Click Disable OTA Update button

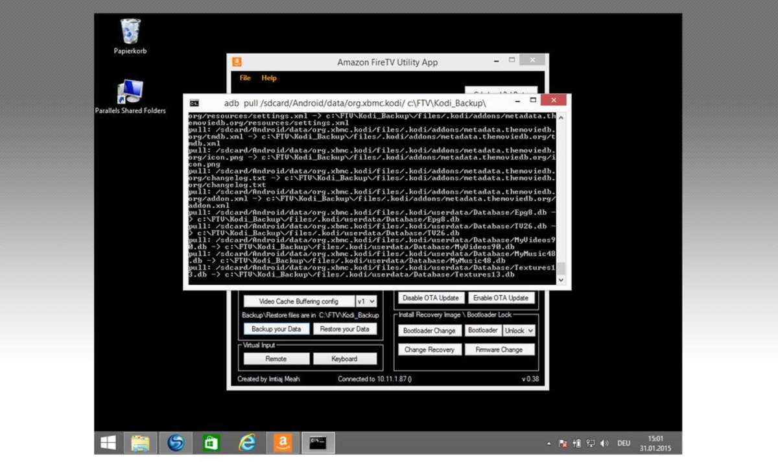pyautogui.click(x=430, y=298)
